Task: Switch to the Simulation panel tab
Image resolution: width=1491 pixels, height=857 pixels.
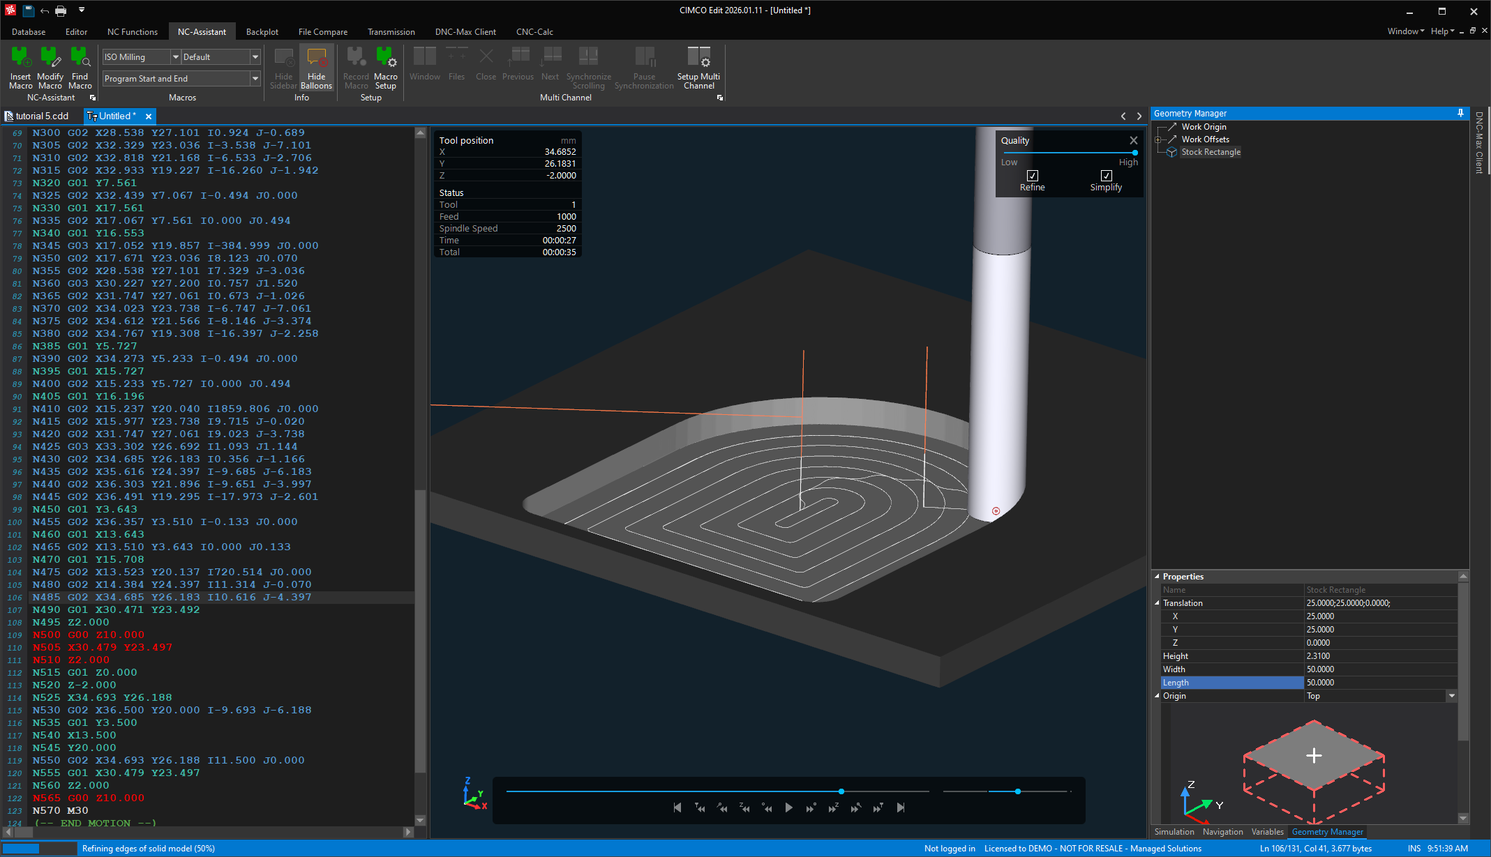Action: tap(1174, 832)
